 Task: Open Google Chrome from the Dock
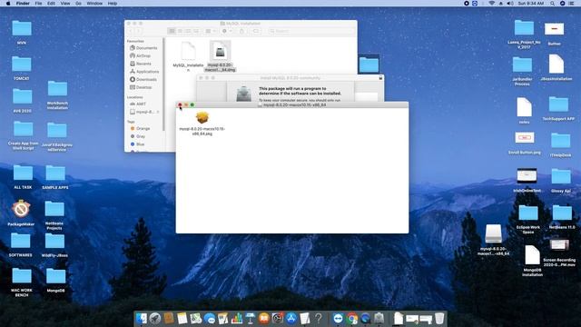click(x=352, y=318)
